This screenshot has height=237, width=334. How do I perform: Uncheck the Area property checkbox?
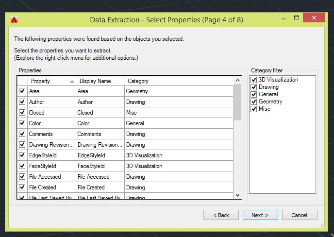pyautogui.click(x=22, y=91)
